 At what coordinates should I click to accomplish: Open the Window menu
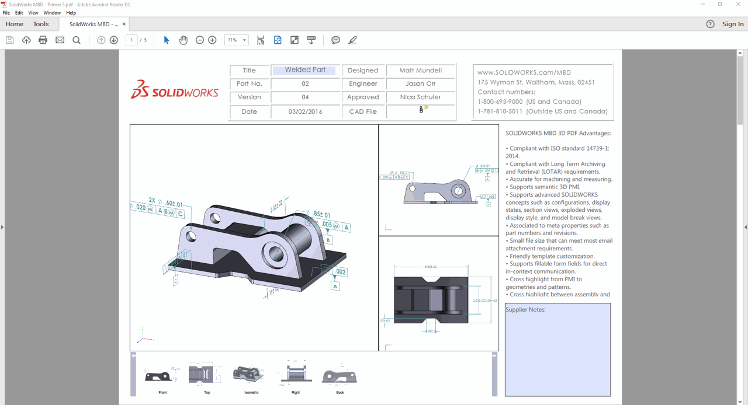click(x=52, y=13)
